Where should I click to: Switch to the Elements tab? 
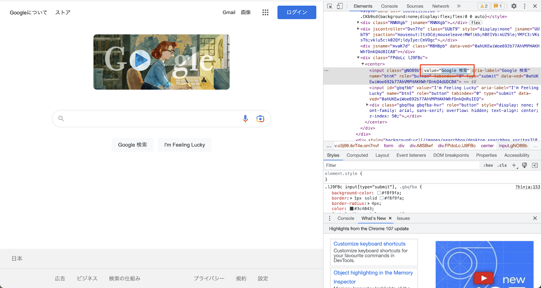click(x=363, y=6)
